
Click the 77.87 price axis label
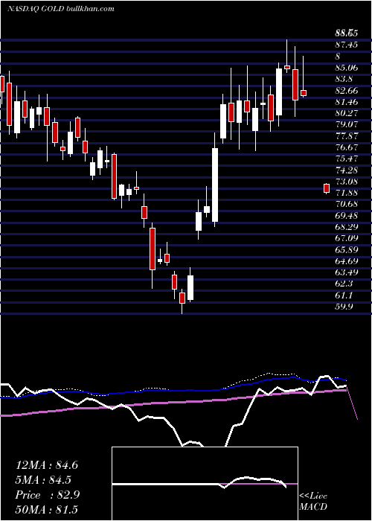click(x=347, y=135)
